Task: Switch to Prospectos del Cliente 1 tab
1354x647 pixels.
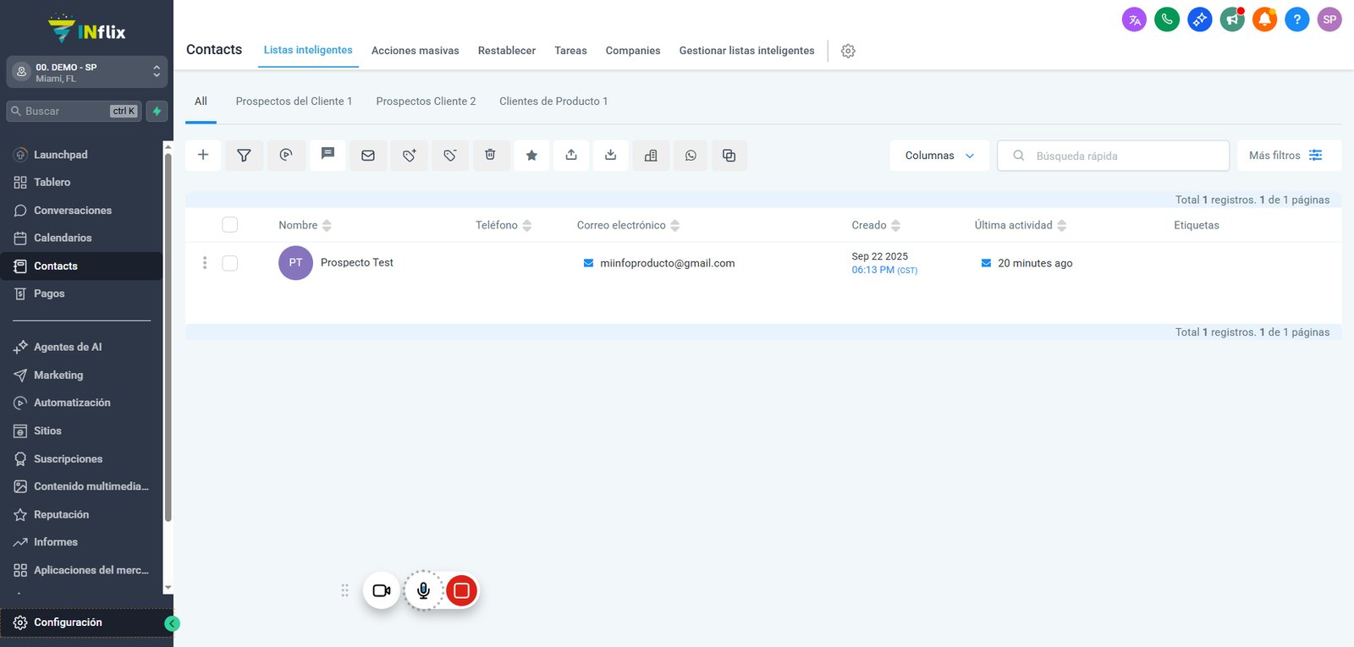Action: 294,101
